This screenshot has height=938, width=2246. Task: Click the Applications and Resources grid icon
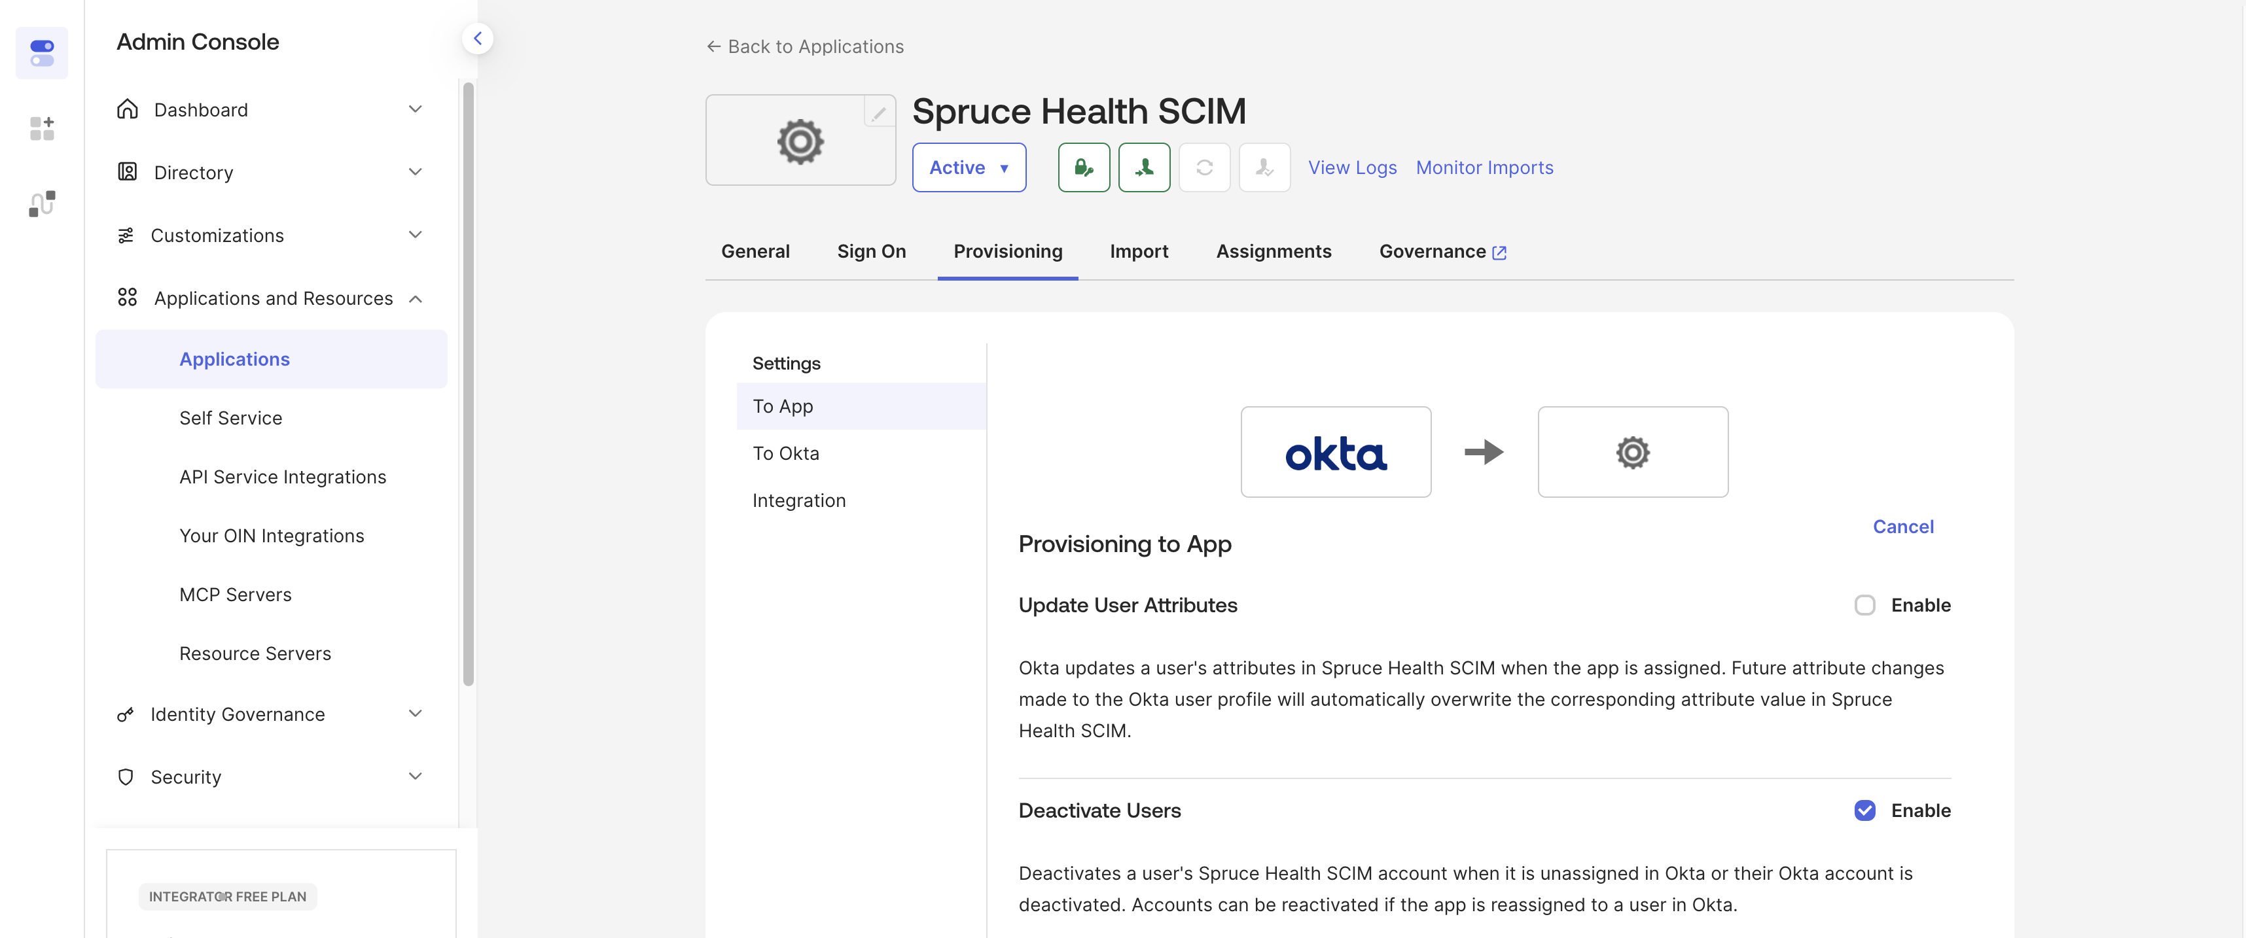(128, 297)
